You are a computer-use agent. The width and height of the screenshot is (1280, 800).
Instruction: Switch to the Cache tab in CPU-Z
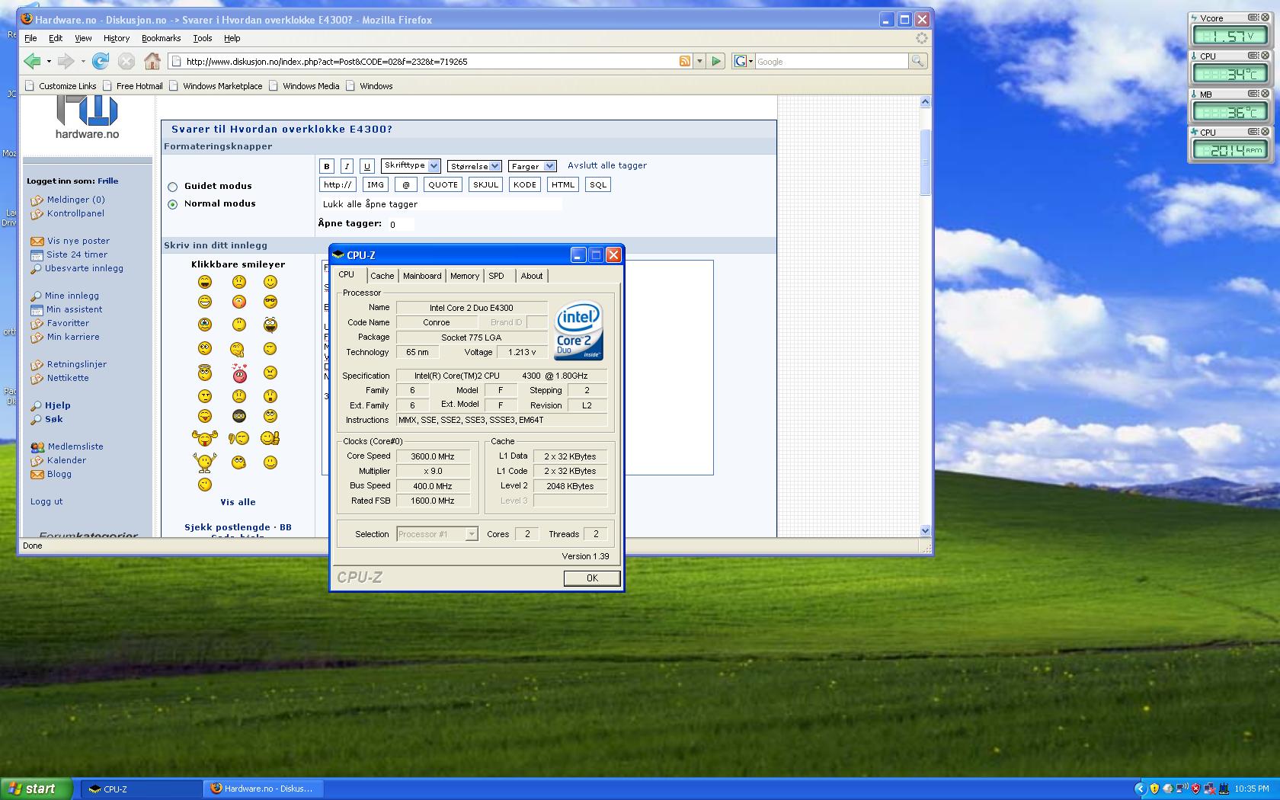click(x=382, y=276)
